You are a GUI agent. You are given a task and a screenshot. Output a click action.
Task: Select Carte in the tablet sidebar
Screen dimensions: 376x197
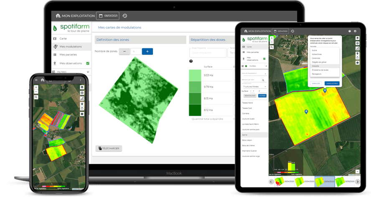coord(254,47)
